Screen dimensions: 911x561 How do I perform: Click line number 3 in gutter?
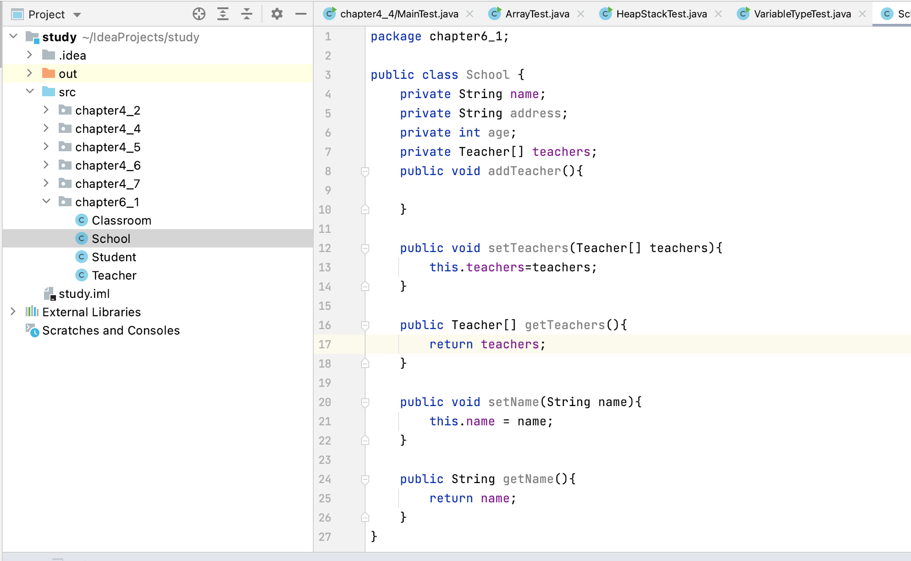tap(328, 75)
